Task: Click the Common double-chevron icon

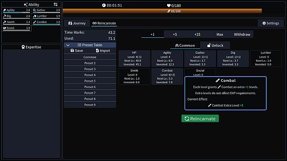Action: (177, 45)
